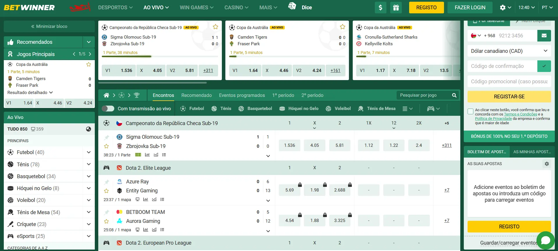
Task: Expand the Futebol (40) category
Action: (89, 152)
